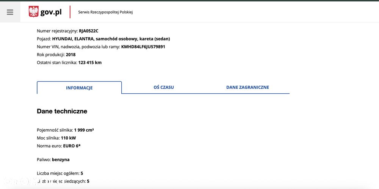Image resolution: width=379 pixels, height=189 pixels.
Task: Click the Moc silnika label
Action: pyautogui.click(x=49, y=138)
